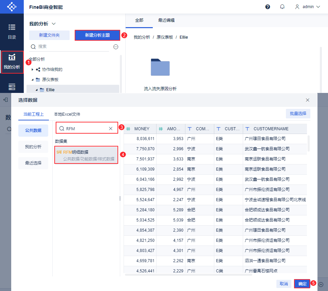Click the CUST... column text type icon
Screen dimensions: 328x291
tap(218, 129)
